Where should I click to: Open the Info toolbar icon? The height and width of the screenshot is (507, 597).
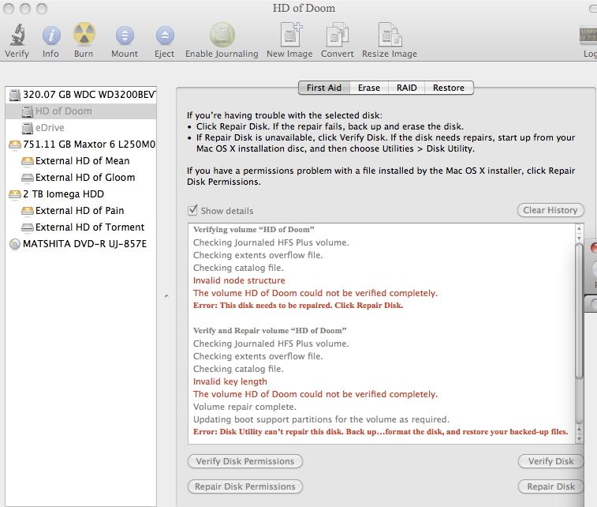coord(51,36)
